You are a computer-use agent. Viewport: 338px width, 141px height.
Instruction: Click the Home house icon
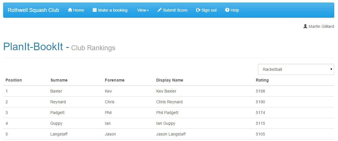[x=70, y=10]
